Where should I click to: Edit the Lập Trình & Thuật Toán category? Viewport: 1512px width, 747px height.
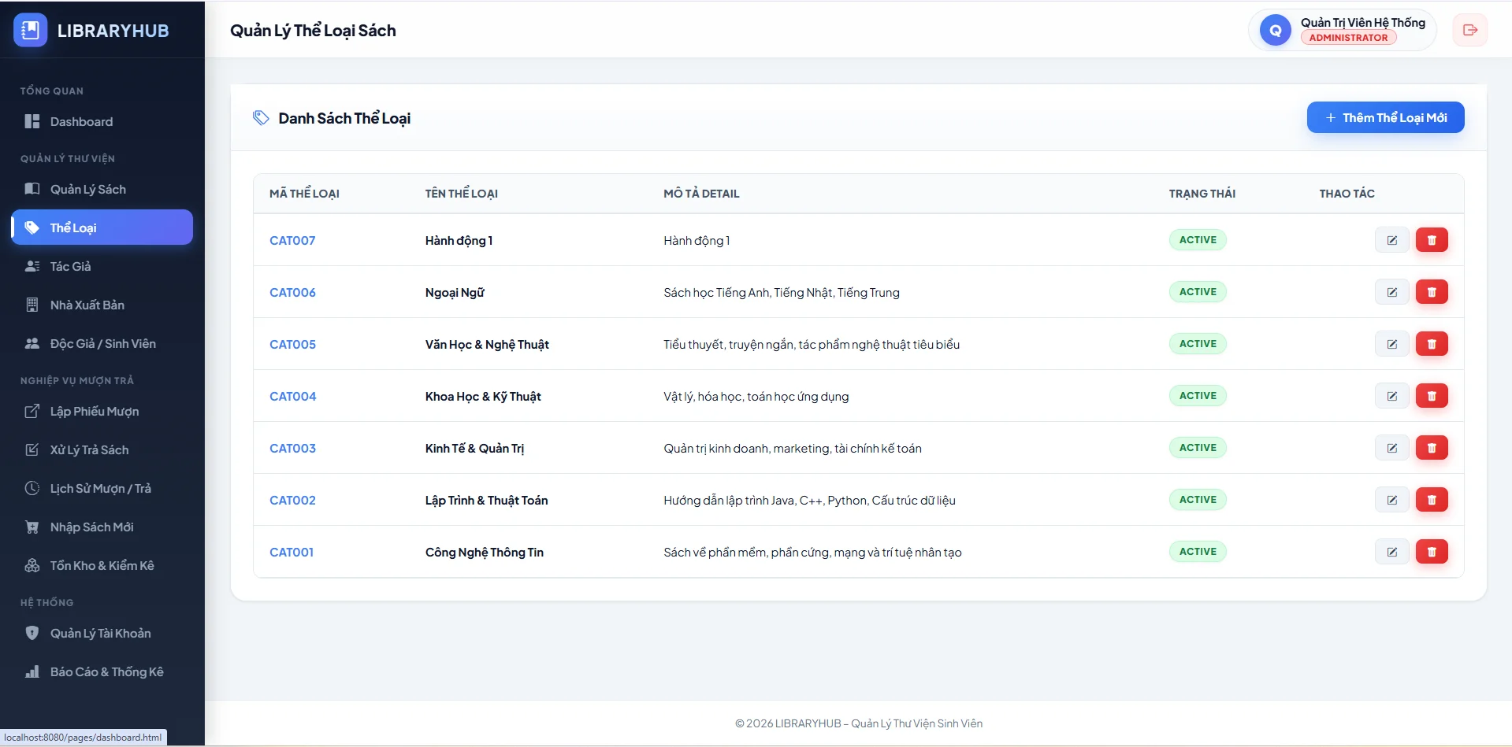1391,500
